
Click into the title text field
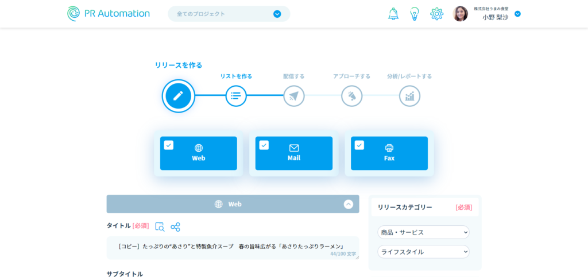click(x=233, y=247)
